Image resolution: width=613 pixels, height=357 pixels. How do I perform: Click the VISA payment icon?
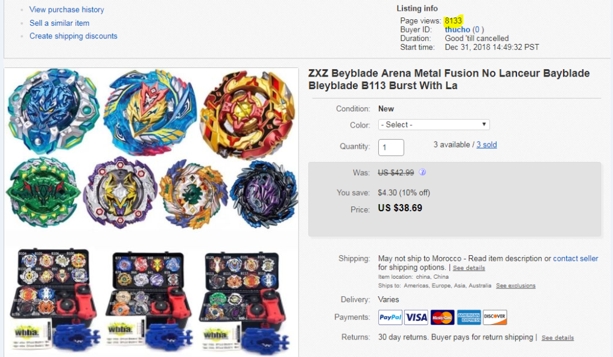click(x=415, y=317)
